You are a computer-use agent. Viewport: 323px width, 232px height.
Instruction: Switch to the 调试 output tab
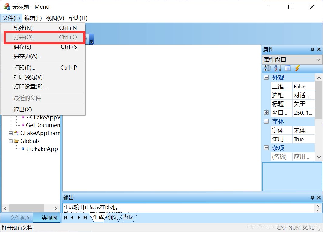113,217
